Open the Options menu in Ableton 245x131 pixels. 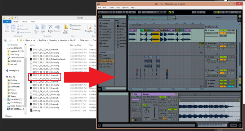(x=125, y=8)
